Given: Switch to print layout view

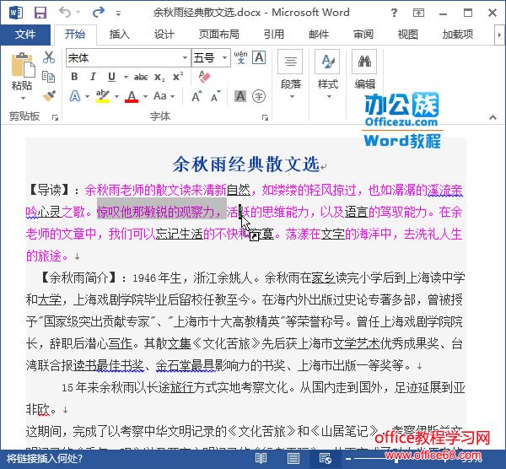Looking at the screenshot, I should coord(293,458).
